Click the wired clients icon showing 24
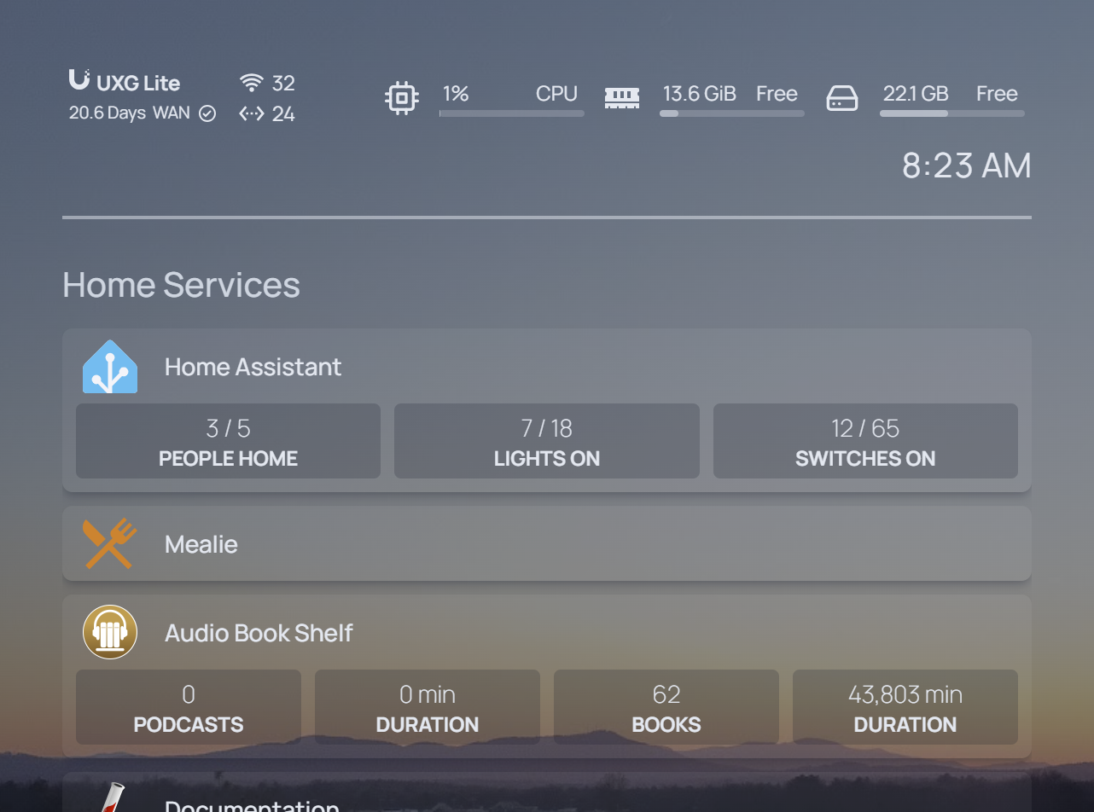Screen dimensions: 1094x812 coord(251,113)
